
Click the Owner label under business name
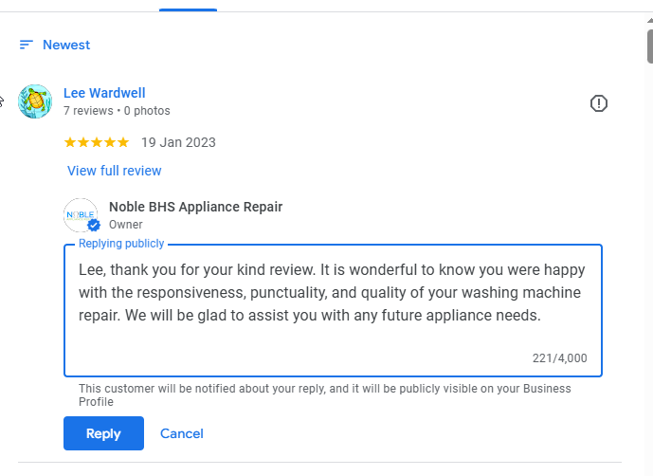pyautogui.click(x=125, y=225)
